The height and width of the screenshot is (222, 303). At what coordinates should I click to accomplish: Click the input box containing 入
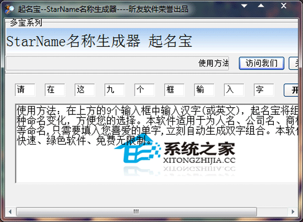coord(234,89)
